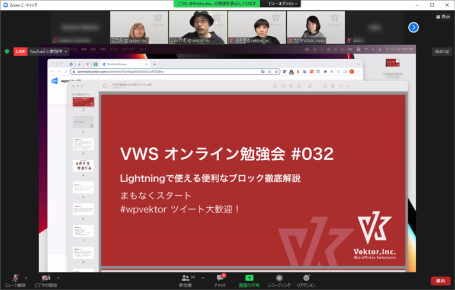Expand the arrow next to 参加者

(203, 278)
